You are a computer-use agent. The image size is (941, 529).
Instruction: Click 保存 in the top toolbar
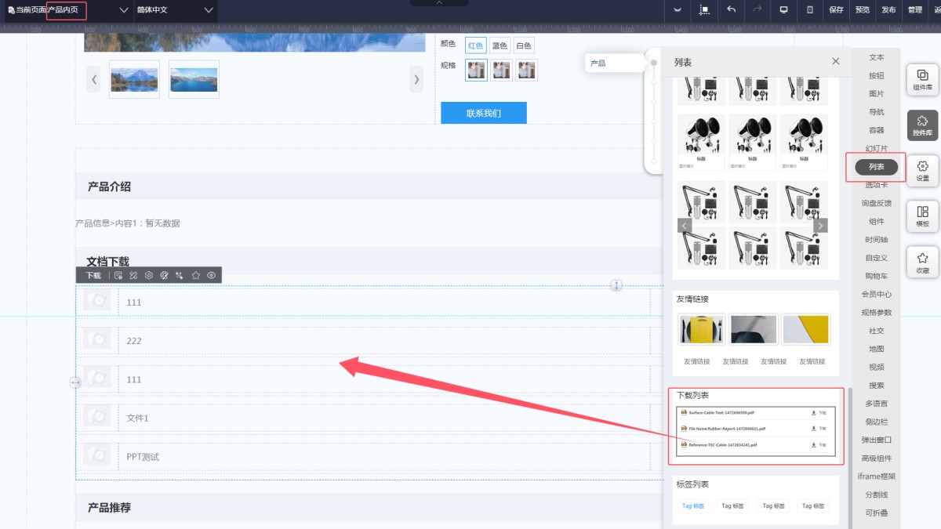coord(836,10)
